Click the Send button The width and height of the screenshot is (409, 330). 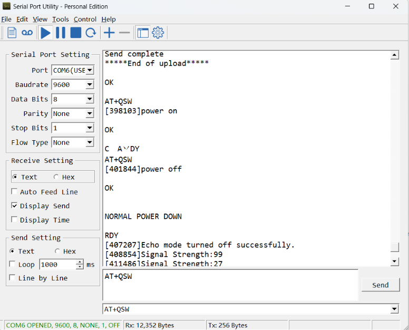tap(381, 285)
